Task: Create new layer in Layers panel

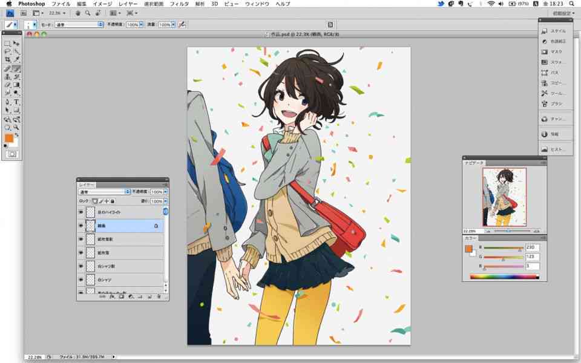Action: (149, 296)
